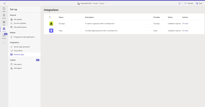The width and height of the screenshot is (205, 107).
Task: Click the Sync button
Action: click(x=199, y=3)
